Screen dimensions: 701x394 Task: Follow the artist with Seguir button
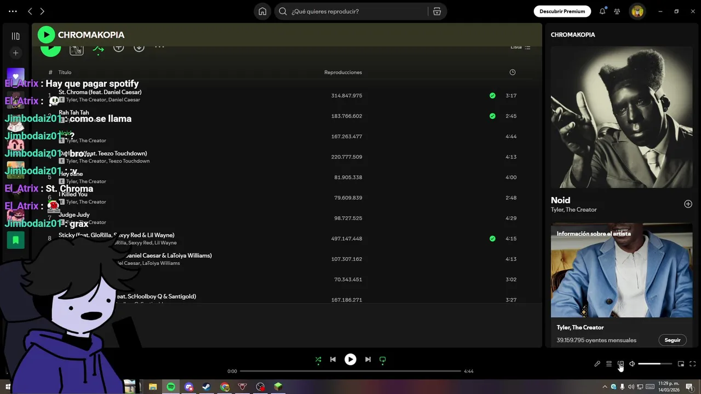673,340
